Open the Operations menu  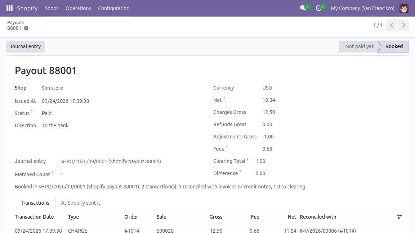tap(78, 8)
